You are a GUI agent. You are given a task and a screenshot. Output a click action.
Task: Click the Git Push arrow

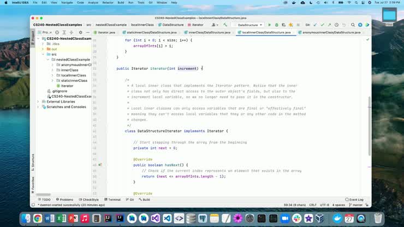click(329, 25)
